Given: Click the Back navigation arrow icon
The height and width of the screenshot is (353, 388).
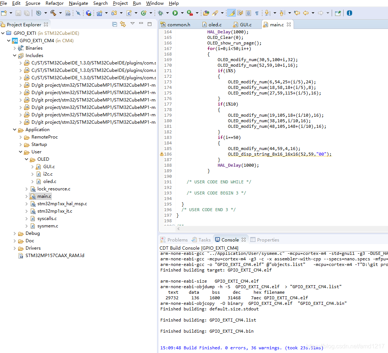Looking at the screenshot, I should point(306,13).
